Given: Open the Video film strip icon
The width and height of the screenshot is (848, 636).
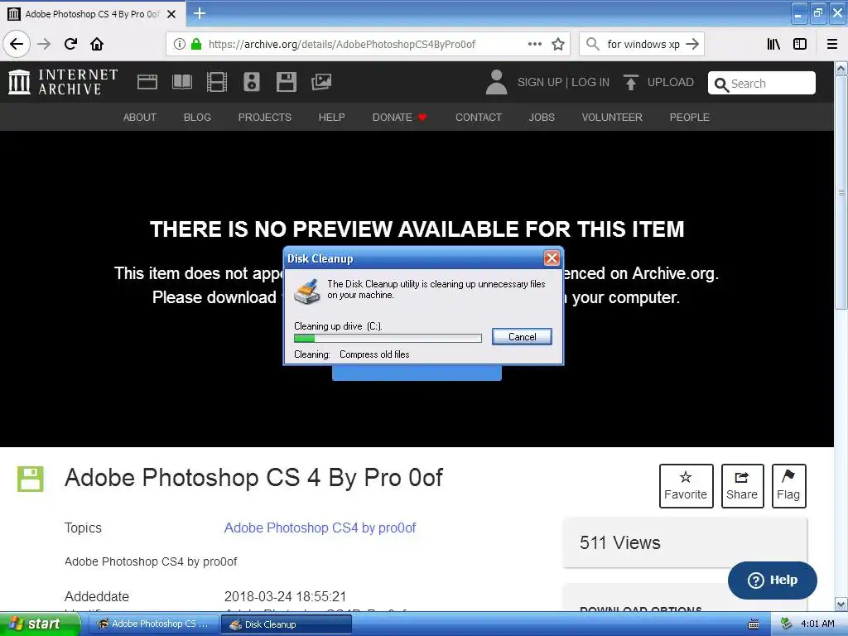Looking at the screenshot, I should [x=217, y=82].
